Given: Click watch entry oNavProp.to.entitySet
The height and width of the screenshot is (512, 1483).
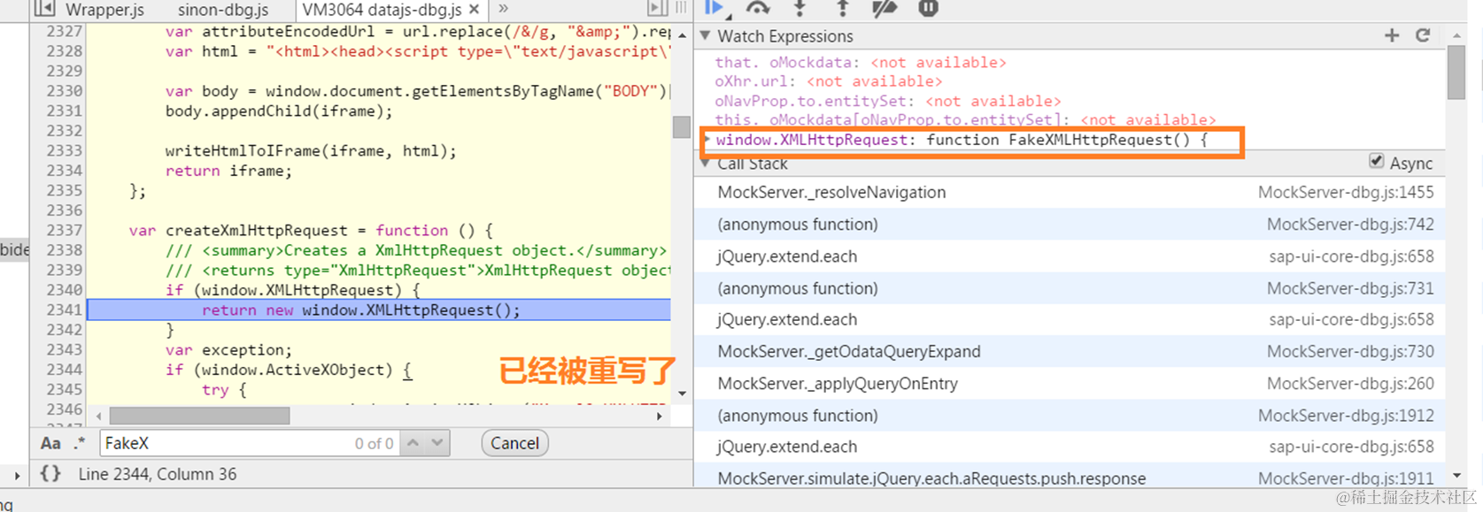Looking at the screenshot, I should point(888,101).
